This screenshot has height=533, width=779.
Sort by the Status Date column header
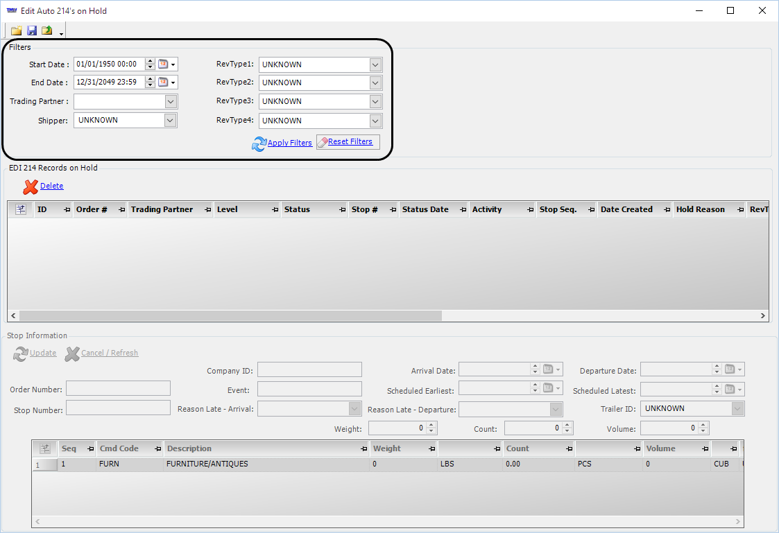pyautogui.click(x=425, y=209)
